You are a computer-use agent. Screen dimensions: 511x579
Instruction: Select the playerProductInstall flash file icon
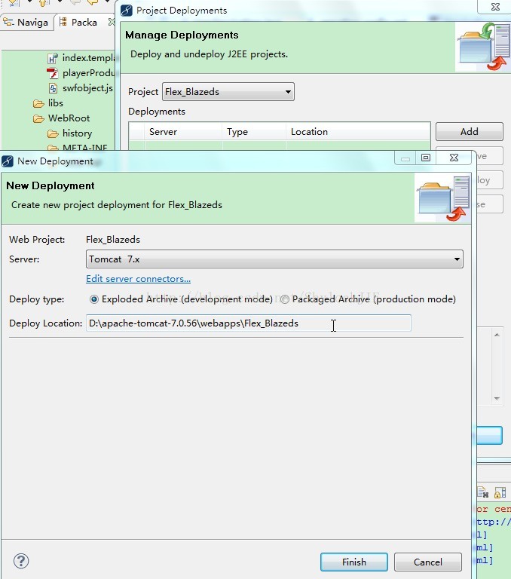pyautogui.click(x=53, y=73)
